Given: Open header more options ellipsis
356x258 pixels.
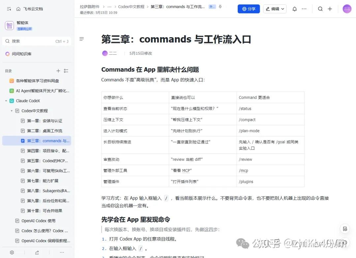Looking at the screenshot, I should coord(304,9).
